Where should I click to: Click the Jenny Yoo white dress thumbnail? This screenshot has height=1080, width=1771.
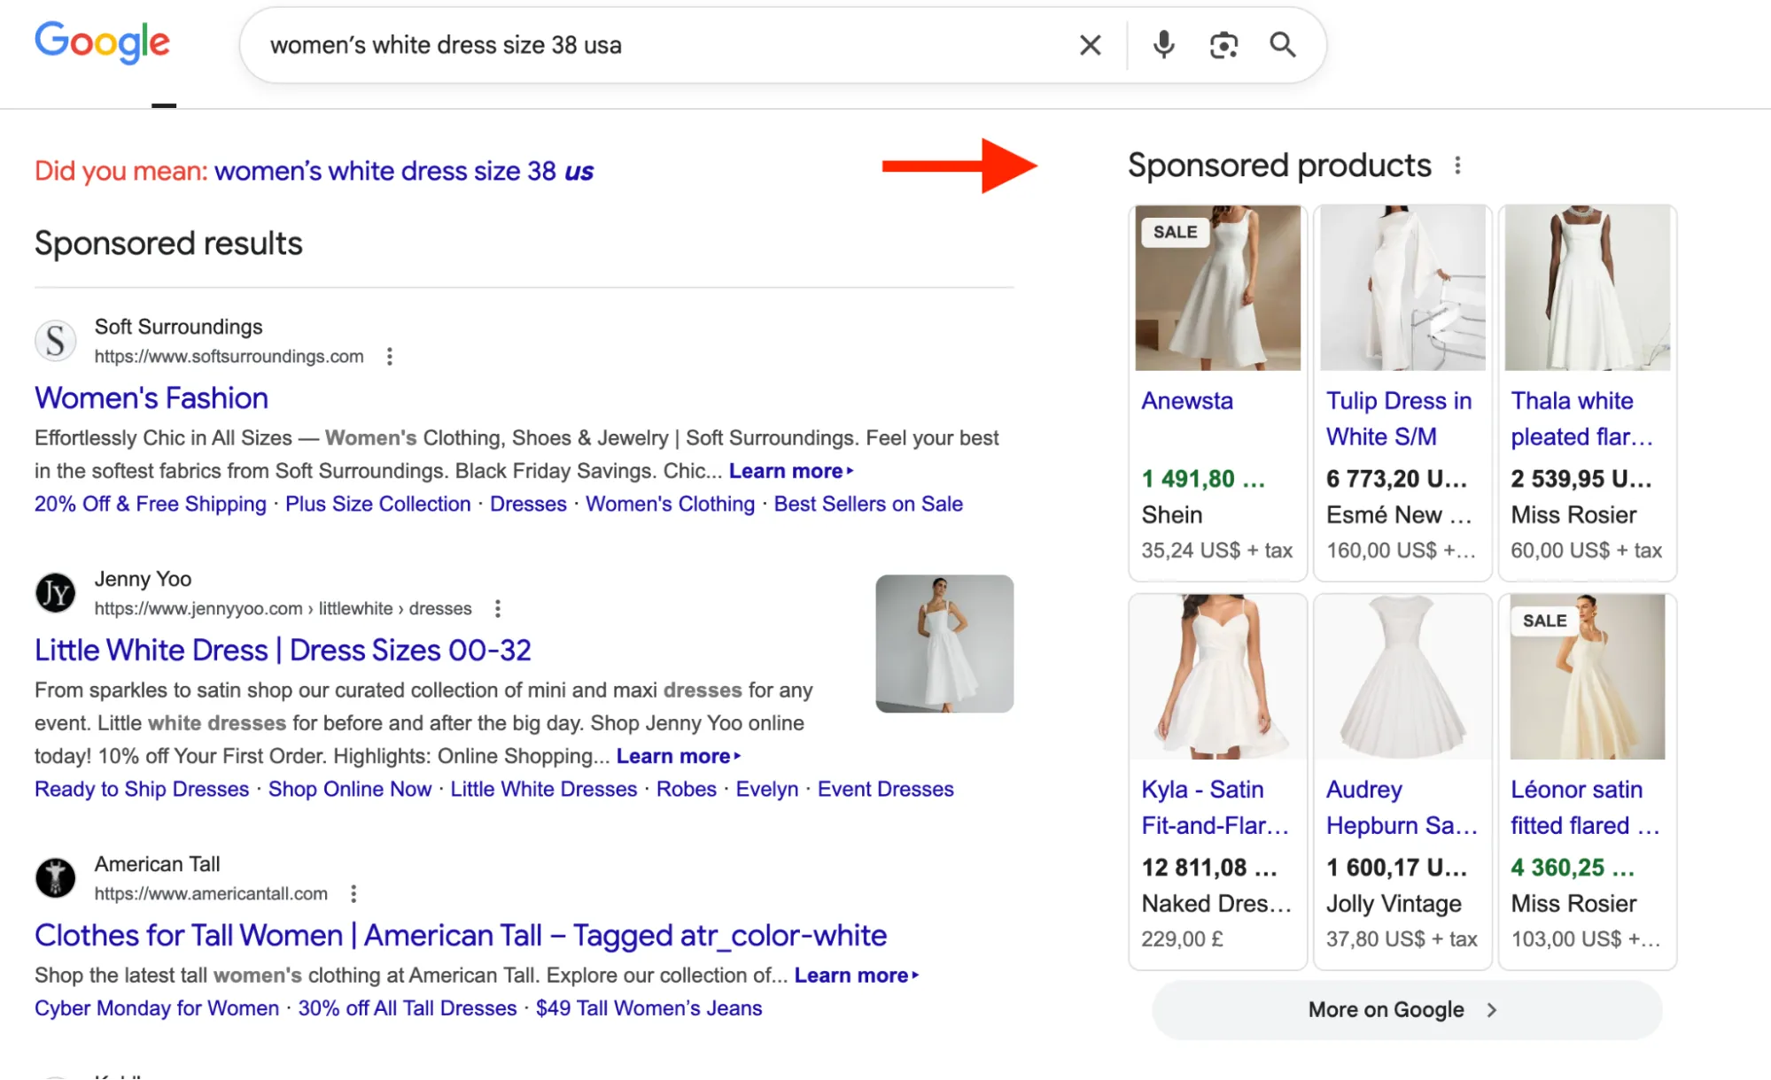944,644
